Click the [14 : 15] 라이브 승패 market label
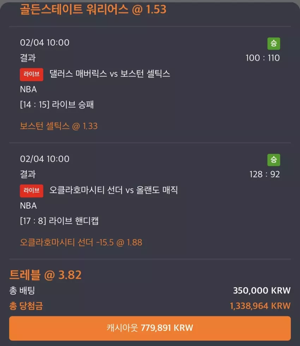 [x=57, y=104]
